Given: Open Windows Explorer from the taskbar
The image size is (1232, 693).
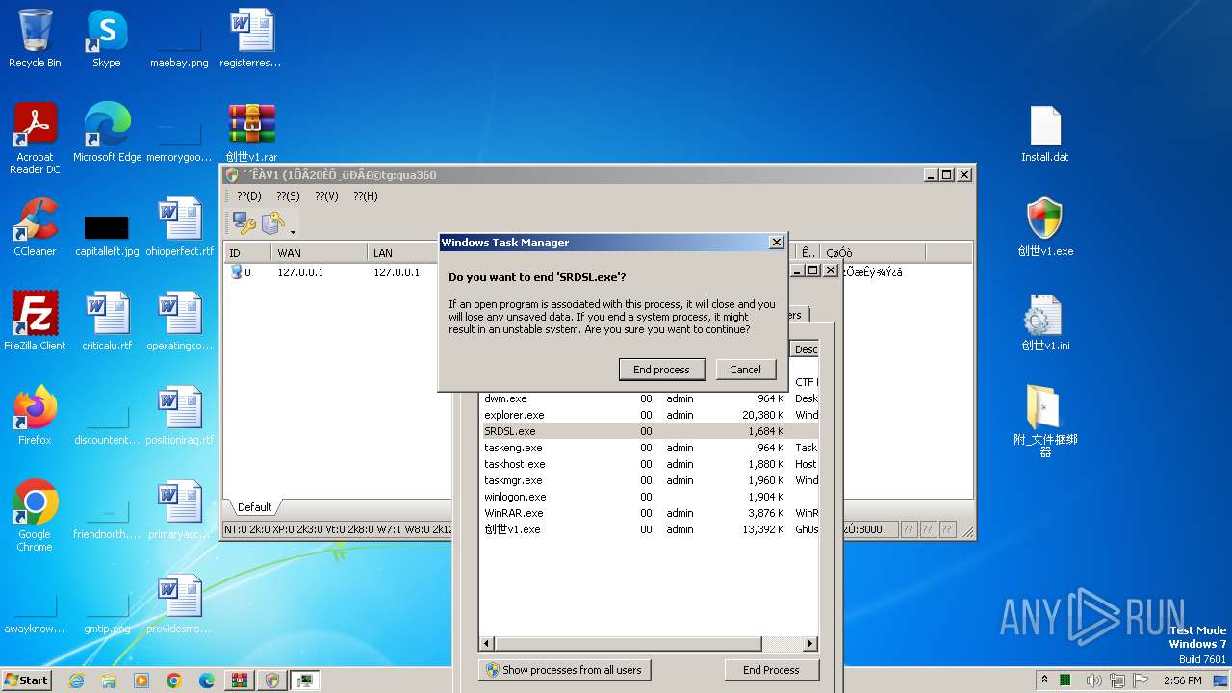Looking at the screenshot, I should coord(109,680).
